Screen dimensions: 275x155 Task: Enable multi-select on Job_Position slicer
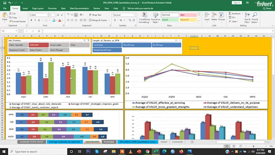pyautogui.click(x=85, y=40)
